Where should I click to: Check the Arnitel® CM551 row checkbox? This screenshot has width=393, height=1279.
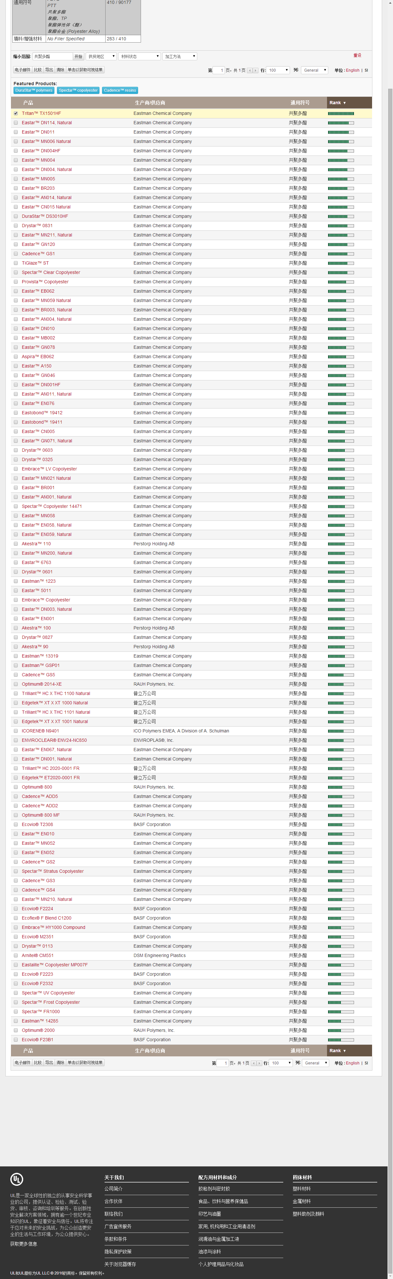coord(16,956)
